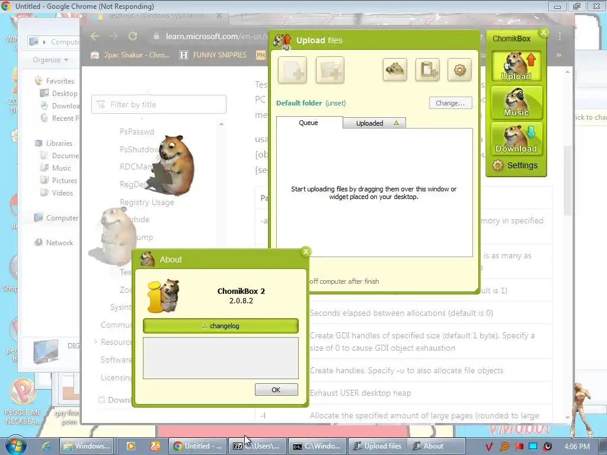Viewport: 607px width, 455px height.
Task: Click the orange magnifier tray icon
Action: click(x=504, y=447)
